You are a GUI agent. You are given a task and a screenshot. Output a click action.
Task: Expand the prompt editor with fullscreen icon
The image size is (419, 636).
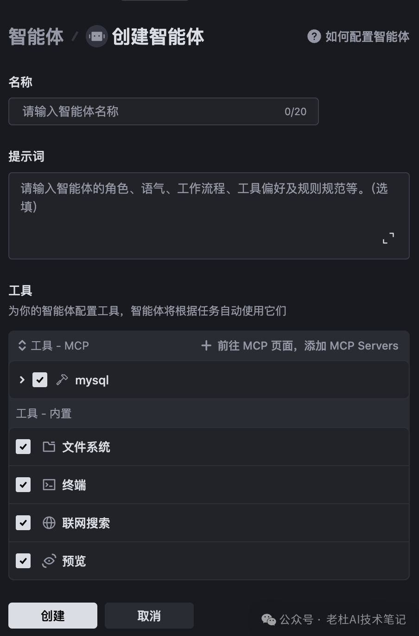388,238
